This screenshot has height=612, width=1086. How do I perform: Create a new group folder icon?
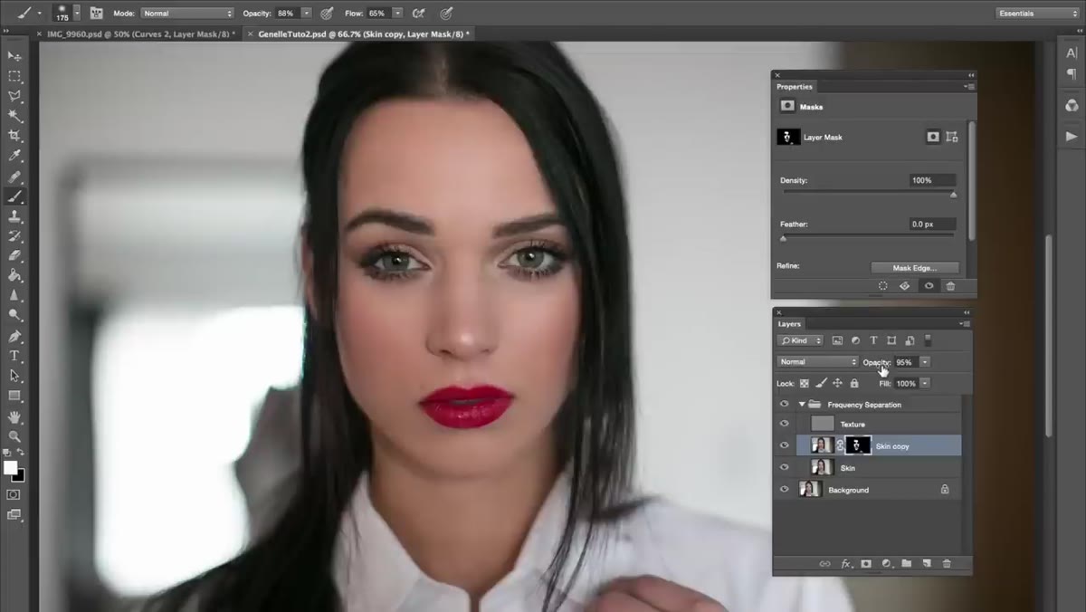click(x=907, y=563)
